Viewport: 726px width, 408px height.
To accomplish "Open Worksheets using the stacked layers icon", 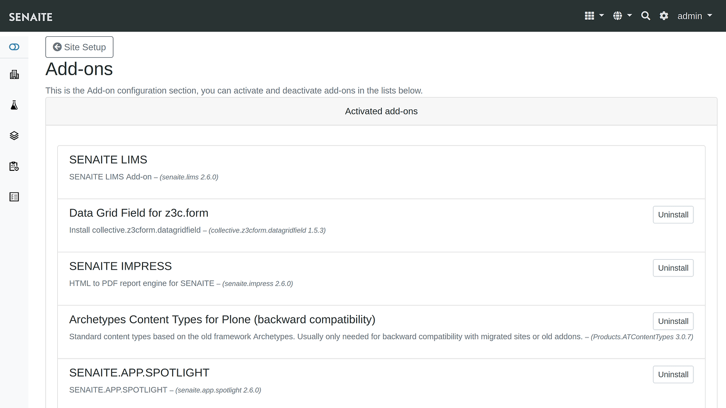I will click(14, 135).
